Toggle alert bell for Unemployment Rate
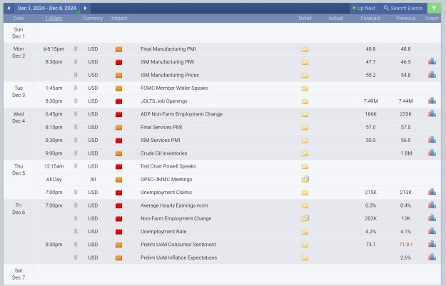 pos(76,231)
